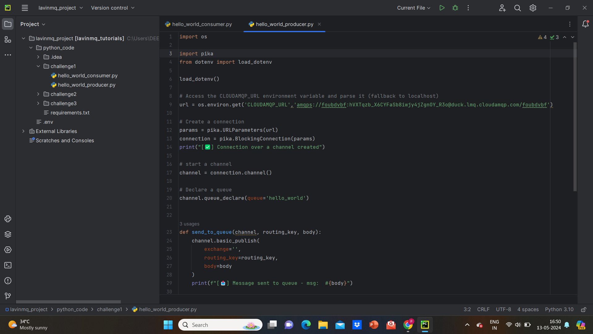Open editor tab options vertical dots
This screenshot has width=593, height=334.
pyautogui.click(x=570, y=24)
